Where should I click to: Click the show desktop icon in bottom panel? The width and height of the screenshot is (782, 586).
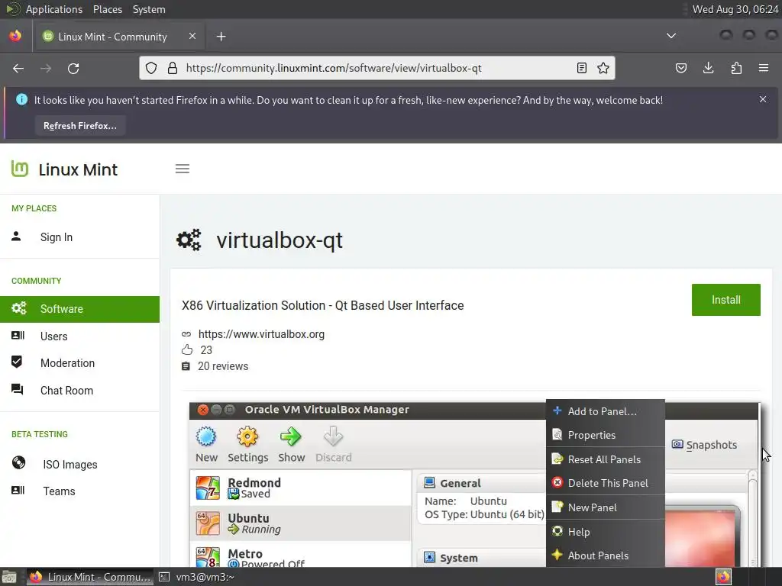click(9, 577)
